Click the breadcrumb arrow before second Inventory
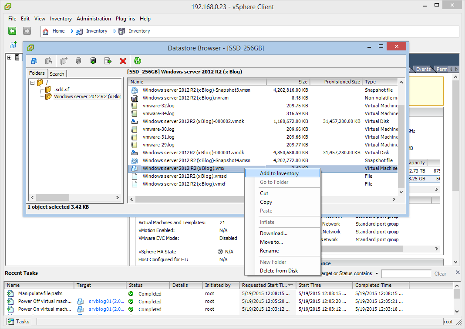This screenshot has height=329, width=465. 115,31
